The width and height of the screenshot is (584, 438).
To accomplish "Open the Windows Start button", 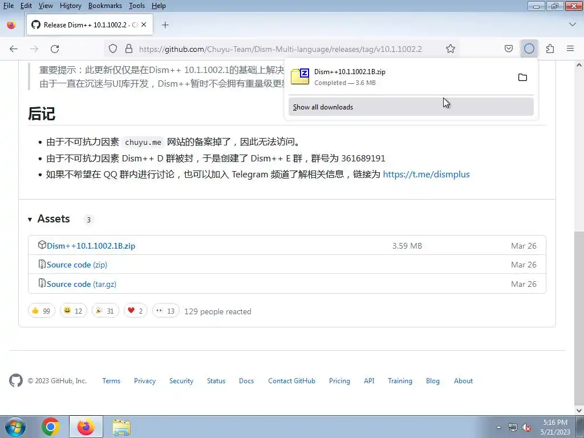I will click(15, 427).
